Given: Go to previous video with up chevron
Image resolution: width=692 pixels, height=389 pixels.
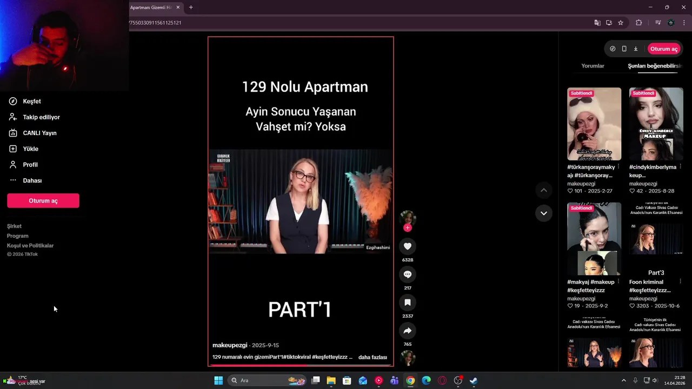Looking at the screenshot, I should click(x=544, y=190).
